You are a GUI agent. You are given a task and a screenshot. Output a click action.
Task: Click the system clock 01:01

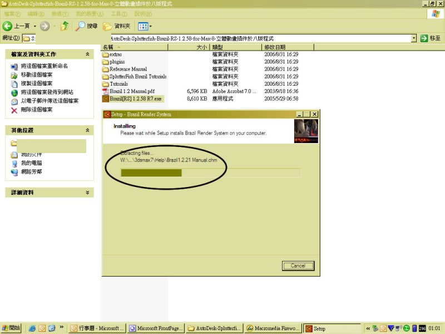[434, 328]
